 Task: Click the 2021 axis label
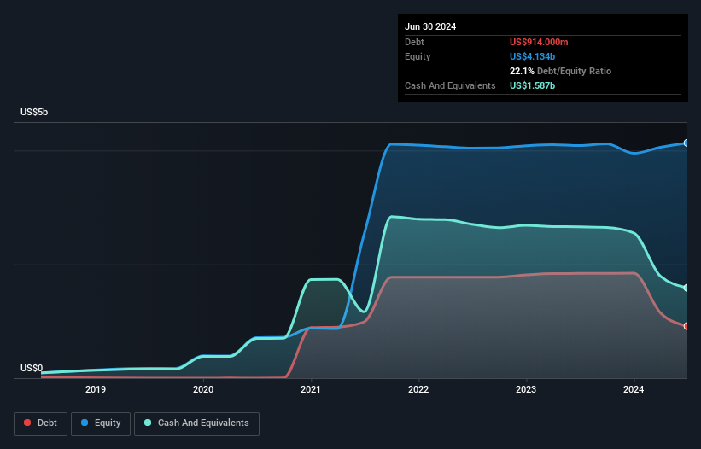pyautogui.click(x=311, y=389)
